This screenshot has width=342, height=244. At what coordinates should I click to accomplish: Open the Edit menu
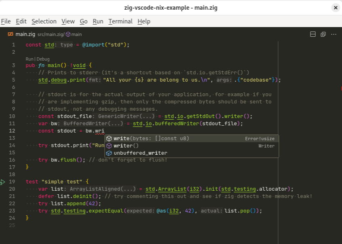21,21
